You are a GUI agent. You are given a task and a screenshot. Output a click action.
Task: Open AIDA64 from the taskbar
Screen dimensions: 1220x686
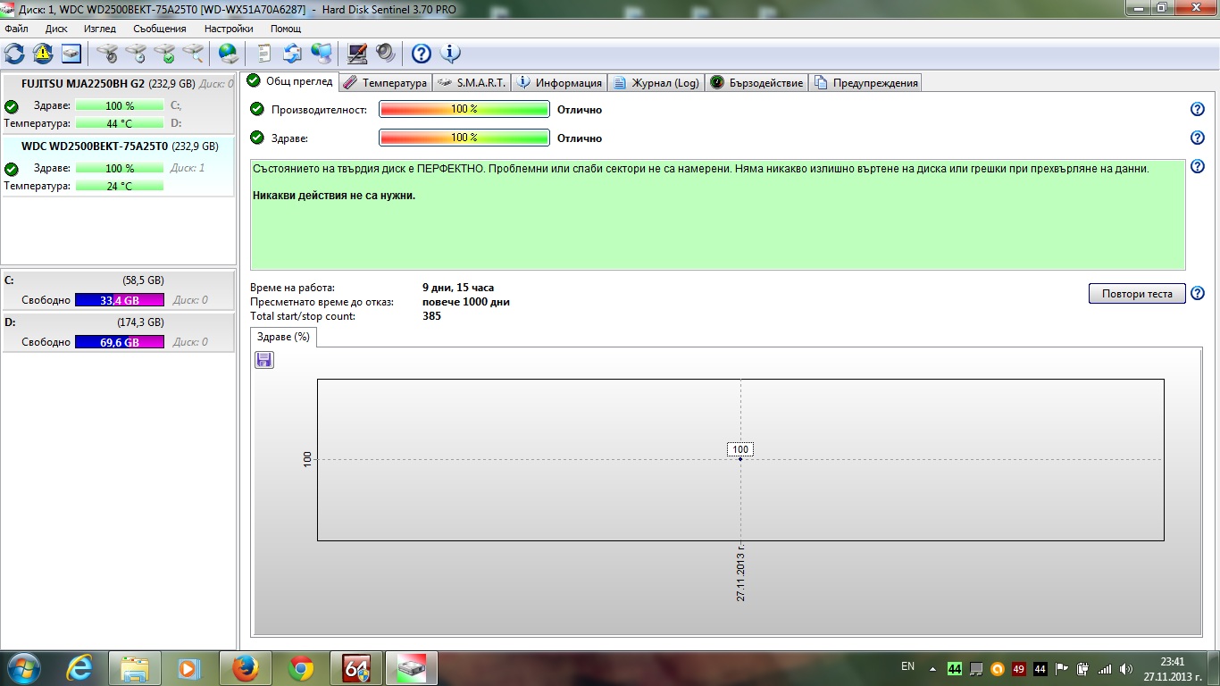(x=356, y=668)
